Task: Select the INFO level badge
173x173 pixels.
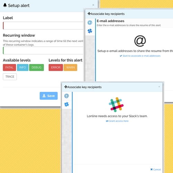Action: [x=22, y=67]
